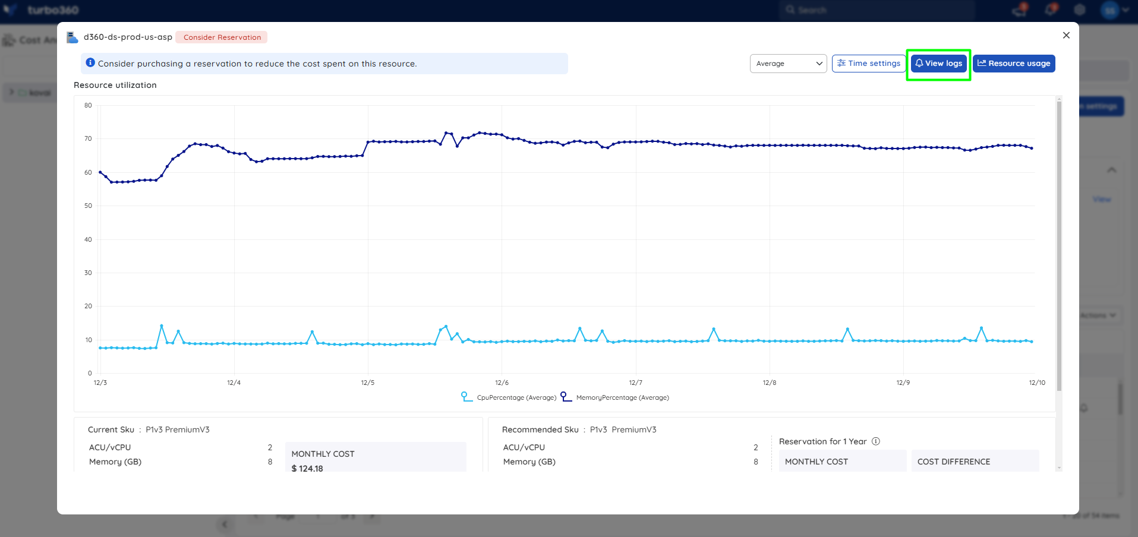Click the 12/8 x-axis date label

coord(770,383)
